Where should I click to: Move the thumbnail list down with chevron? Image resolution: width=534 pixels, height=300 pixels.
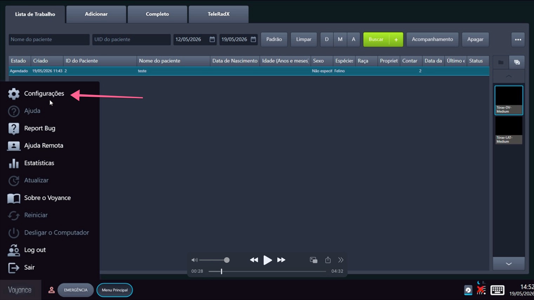click(x=509, y=264)
